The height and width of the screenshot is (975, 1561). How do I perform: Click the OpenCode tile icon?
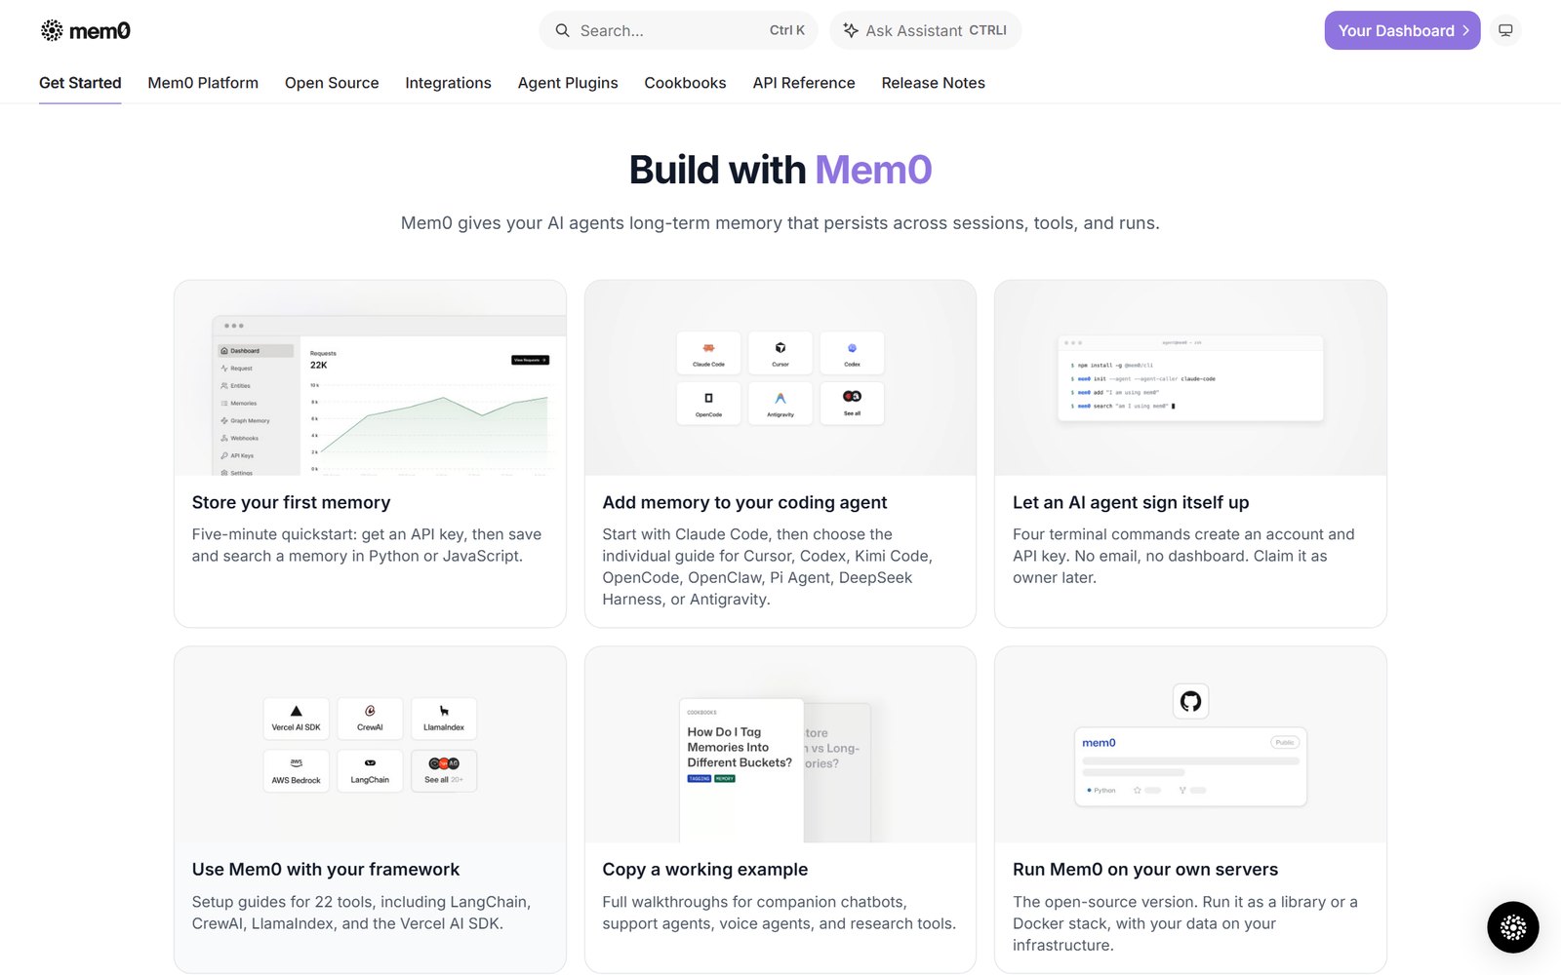click(x=708, y=398)
